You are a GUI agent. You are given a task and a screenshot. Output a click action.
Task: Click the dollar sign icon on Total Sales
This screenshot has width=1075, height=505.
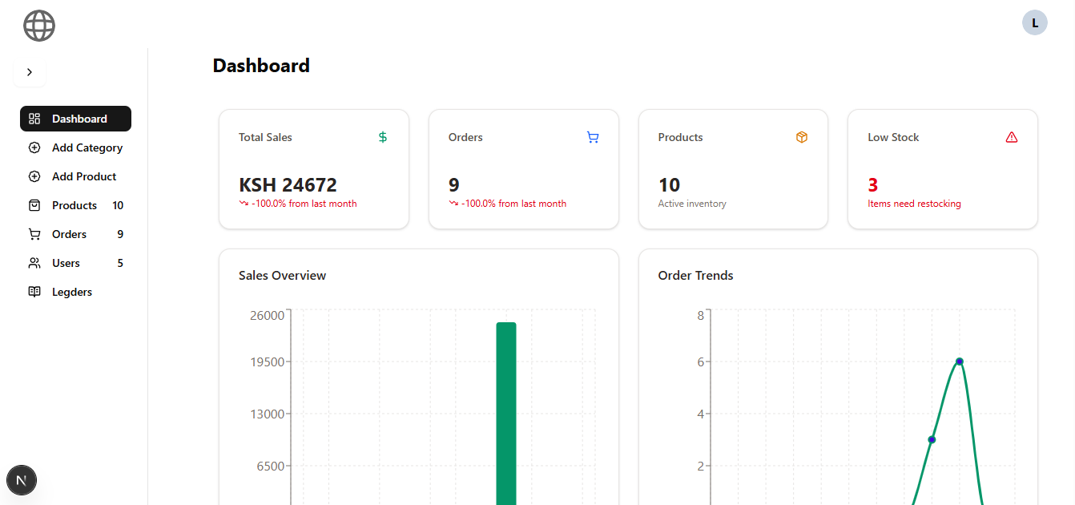[383, 137]
